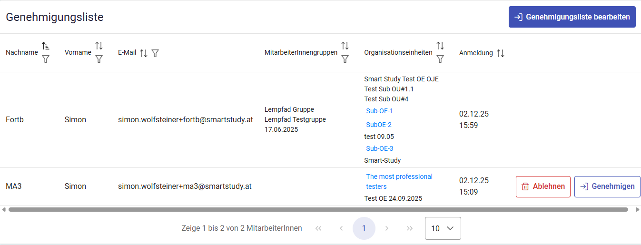The width and height of the screenshot is (641, 245).
Task: Sort table by Nachname column
Action: point(46,46)
